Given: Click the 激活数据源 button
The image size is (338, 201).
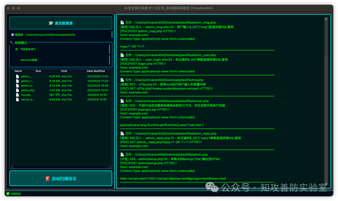Looking at the screenshot, I should 61,23.
